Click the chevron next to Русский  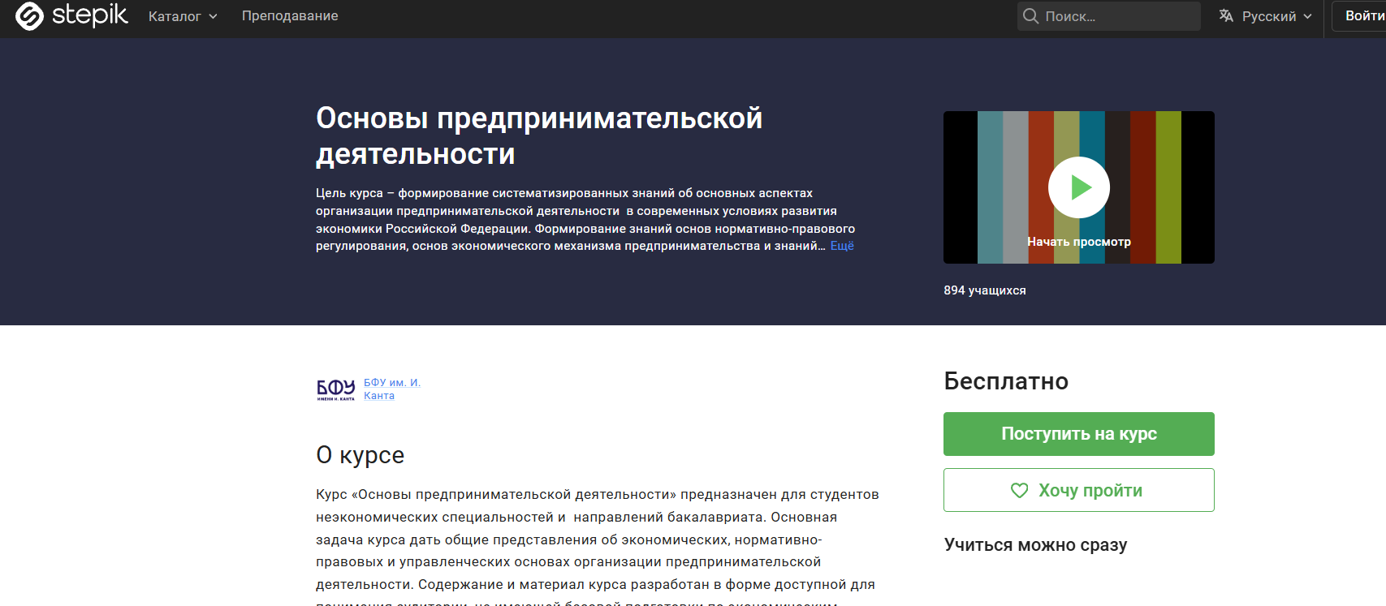click(x=1307, y=17)
